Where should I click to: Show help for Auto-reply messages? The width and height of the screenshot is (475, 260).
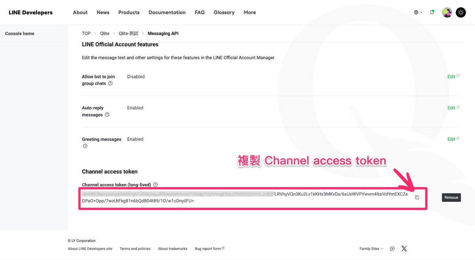[x=107, y=115]
